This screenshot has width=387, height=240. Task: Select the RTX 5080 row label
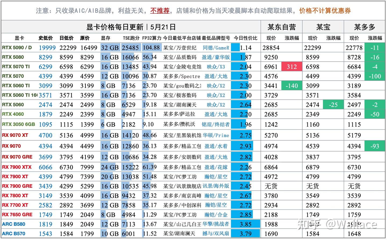point(13,57)
